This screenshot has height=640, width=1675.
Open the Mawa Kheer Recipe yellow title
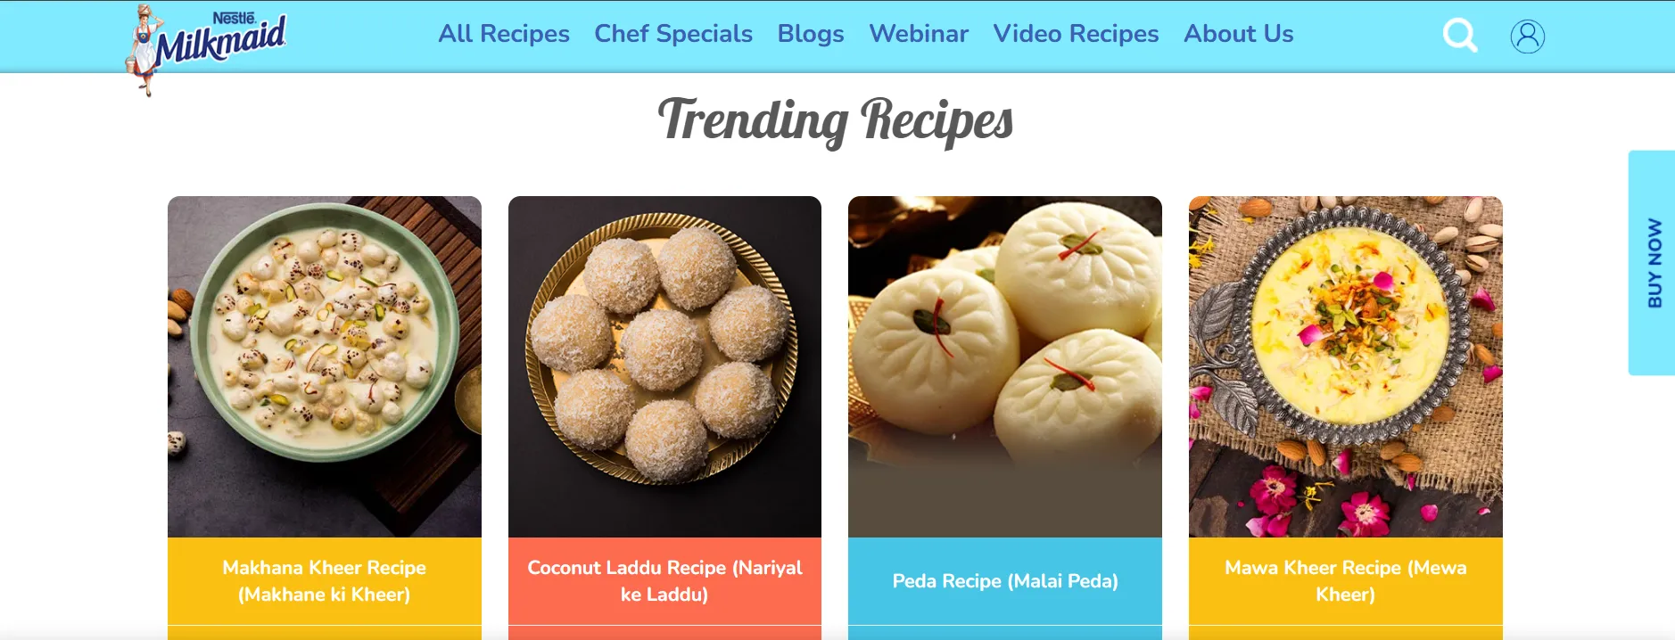(1346, 580)
